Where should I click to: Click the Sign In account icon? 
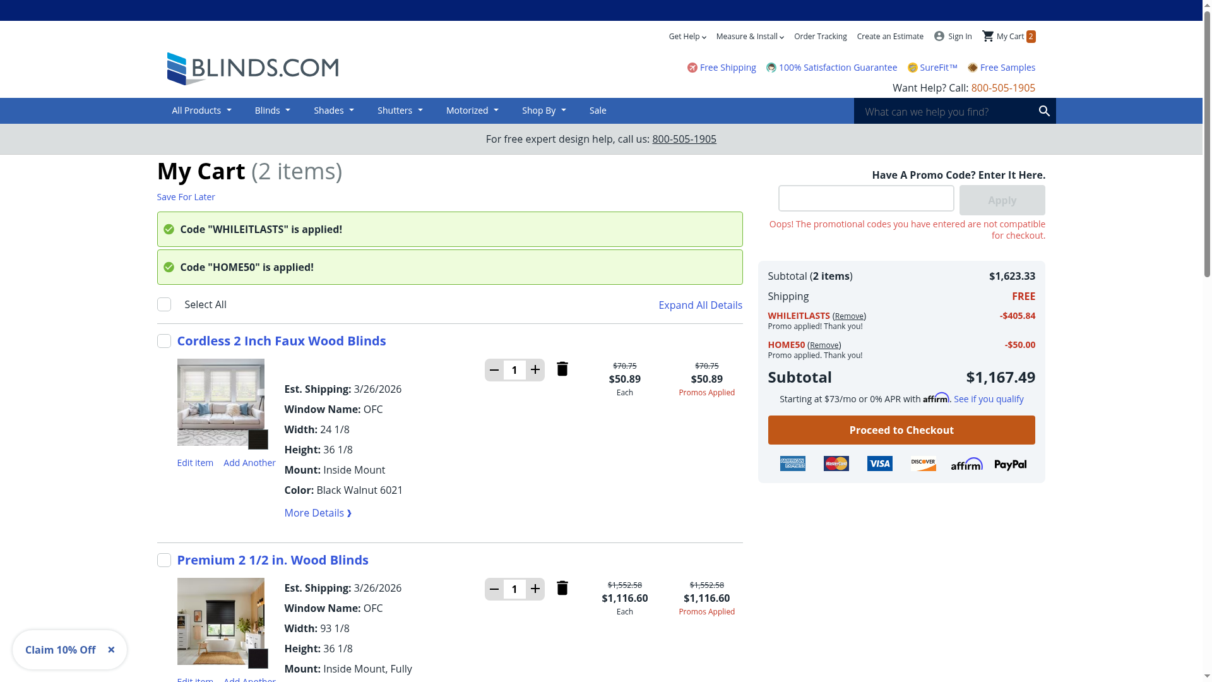(x=939, y=36)
